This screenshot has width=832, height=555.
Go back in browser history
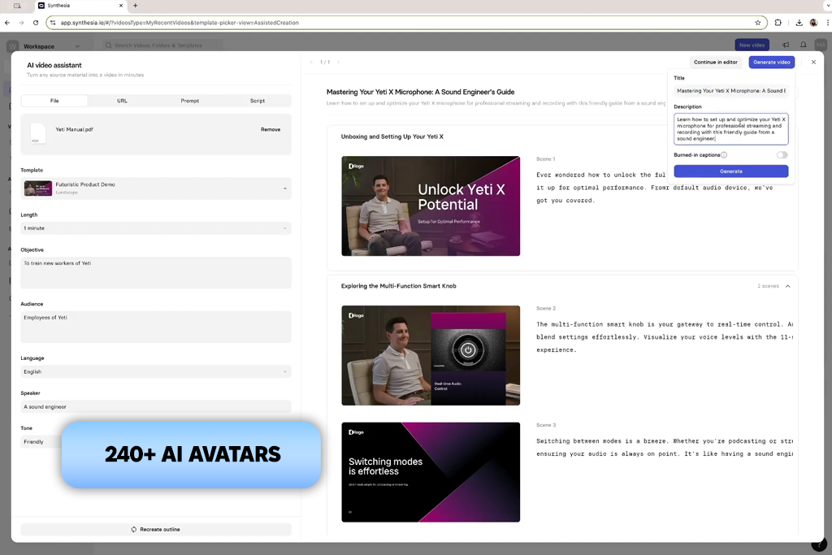(6, 23)
